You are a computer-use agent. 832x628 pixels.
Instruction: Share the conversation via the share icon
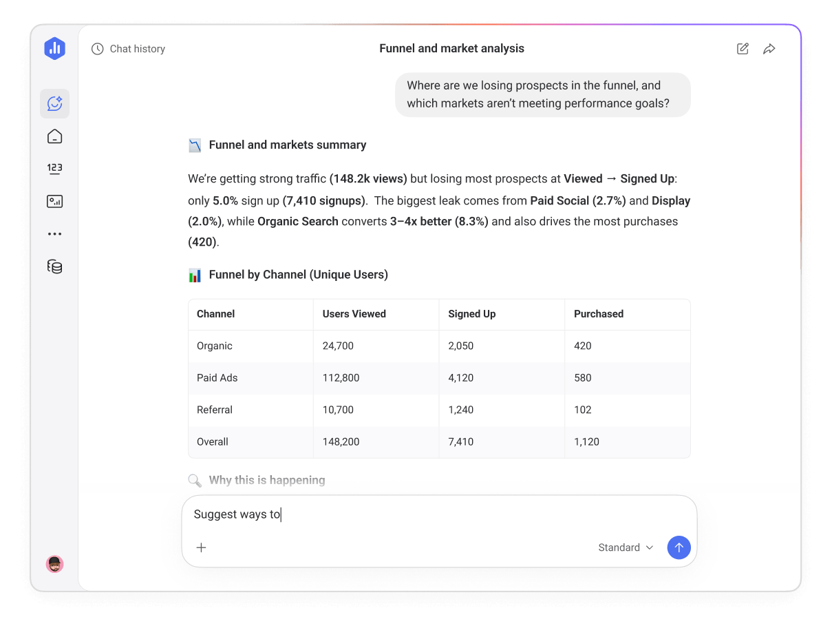(x=769, y=48)
